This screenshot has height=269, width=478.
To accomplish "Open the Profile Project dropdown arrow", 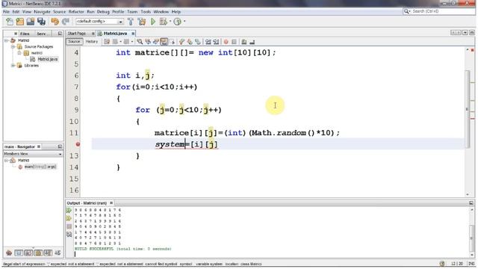I will [x=184, y=22].
